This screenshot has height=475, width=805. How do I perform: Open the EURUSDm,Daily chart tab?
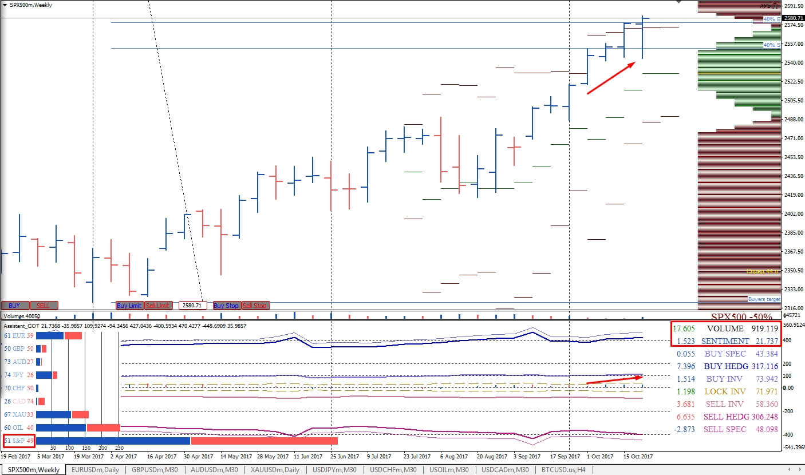[x=95, y=470]
